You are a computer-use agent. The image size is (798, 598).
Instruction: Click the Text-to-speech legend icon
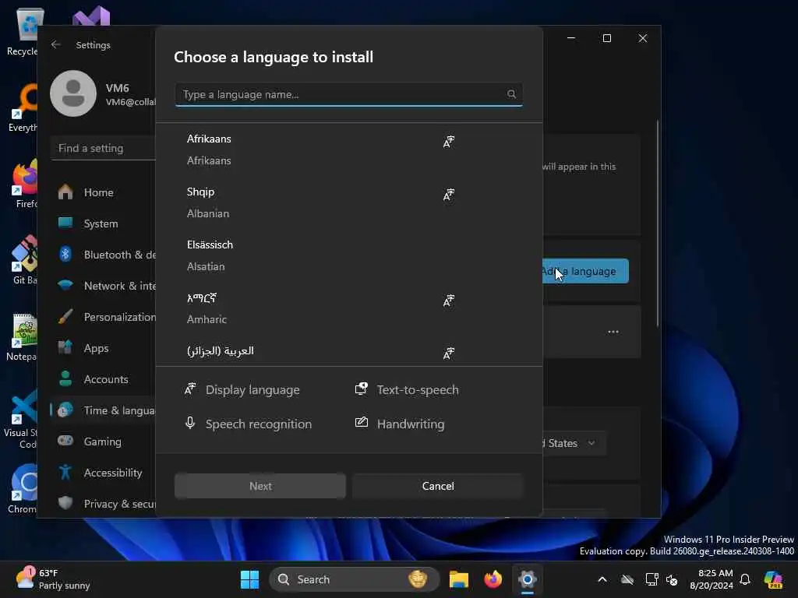coord(362,389)
